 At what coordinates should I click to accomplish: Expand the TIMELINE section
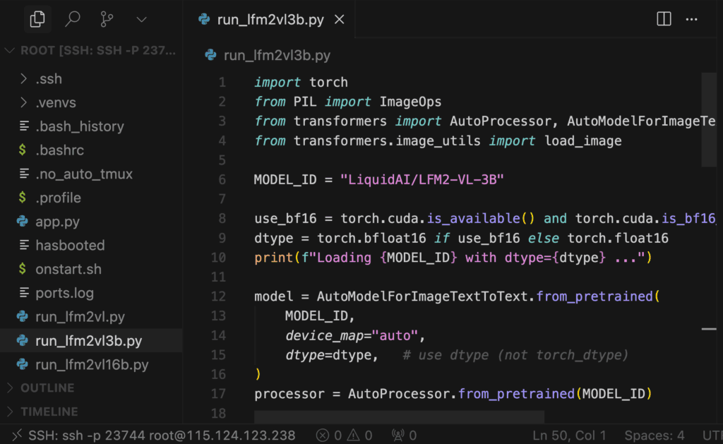click(49, 412)
